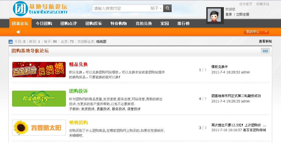
Task: Open the 竞拍兑换 navigation item
Action: [x=144, y=23]
